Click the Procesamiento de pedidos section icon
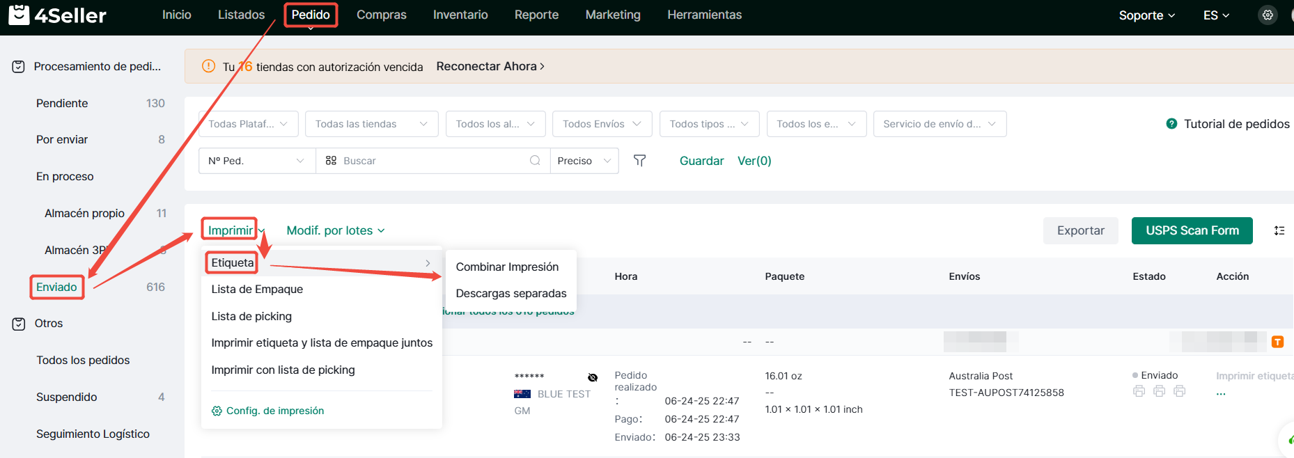This screenshot has height=458, width=1294. point(19,67)
